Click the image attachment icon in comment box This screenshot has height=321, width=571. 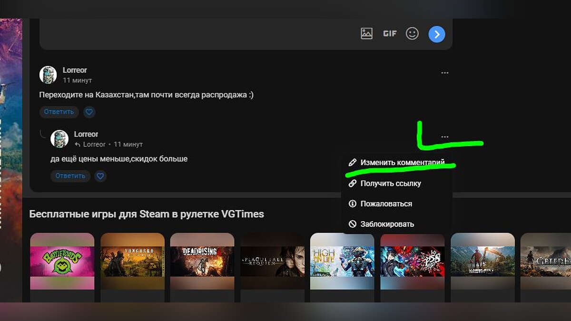(366, 33)
